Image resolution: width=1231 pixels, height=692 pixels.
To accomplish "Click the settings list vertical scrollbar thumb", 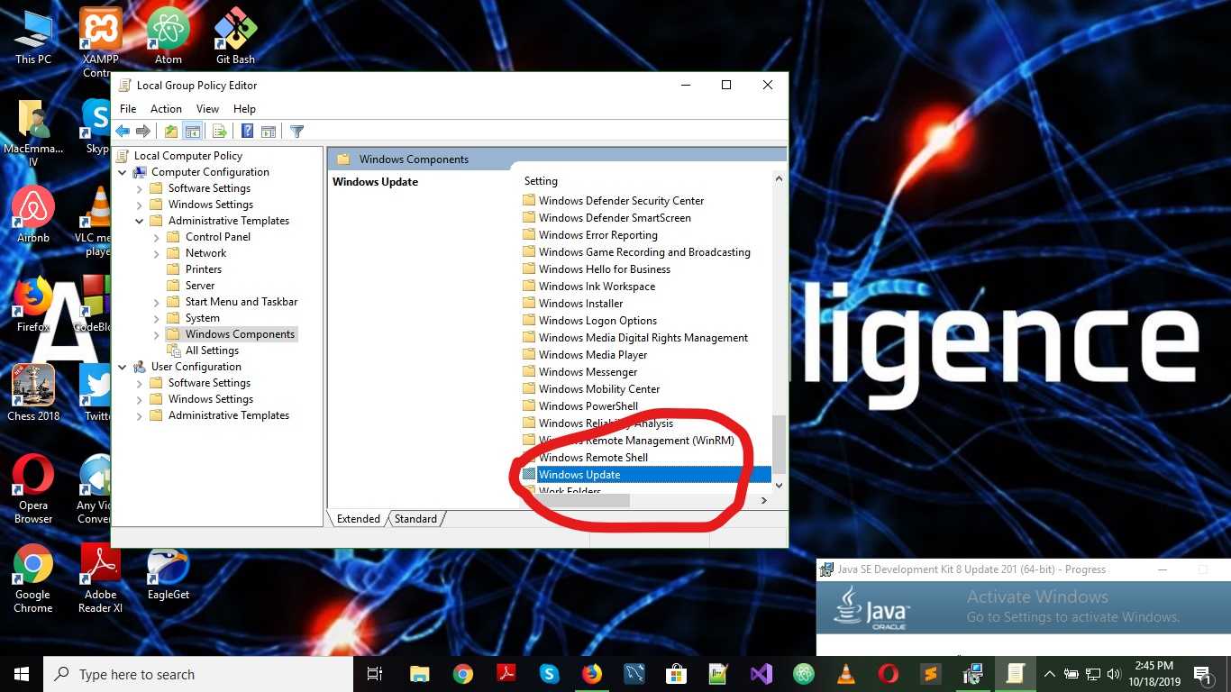I will point(780,443).
